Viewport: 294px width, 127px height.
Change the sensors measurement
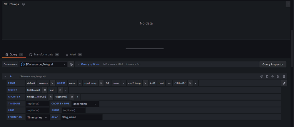click(x=43, y=83)
